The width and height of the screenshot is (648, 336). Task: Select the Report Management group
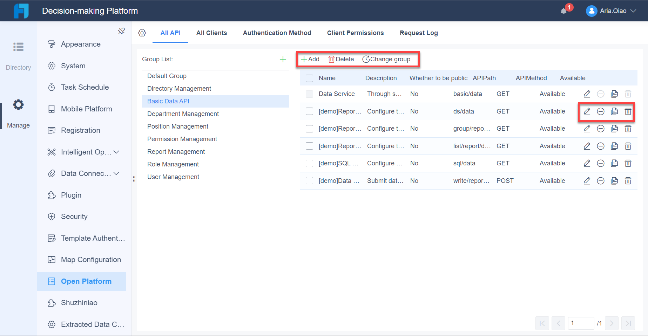[216, 152]
